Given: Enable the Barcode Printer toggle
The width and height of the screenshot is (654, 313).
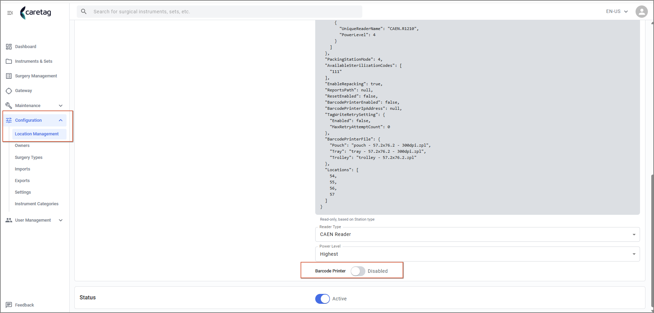Looking at the screenshot, I should pos(358,271).
